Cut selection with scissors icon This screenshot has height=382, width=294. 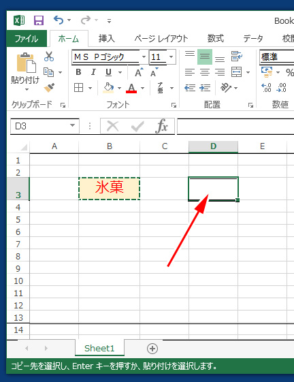pos(49,57)
